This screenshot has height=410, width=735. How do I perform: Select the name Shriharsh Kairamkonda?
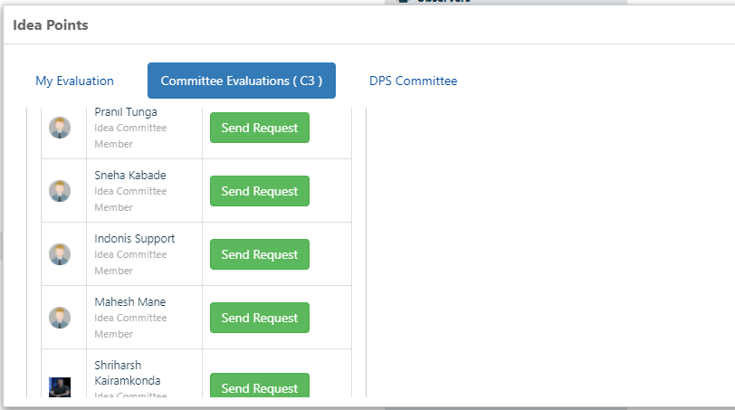pos(128,373)
